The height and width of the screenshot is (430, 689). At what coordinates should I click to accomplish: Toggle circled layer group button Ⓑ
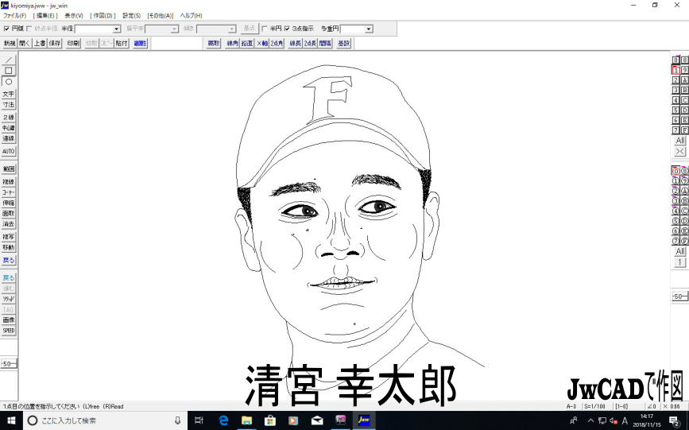pyautogui.click(x=684, y=201)
